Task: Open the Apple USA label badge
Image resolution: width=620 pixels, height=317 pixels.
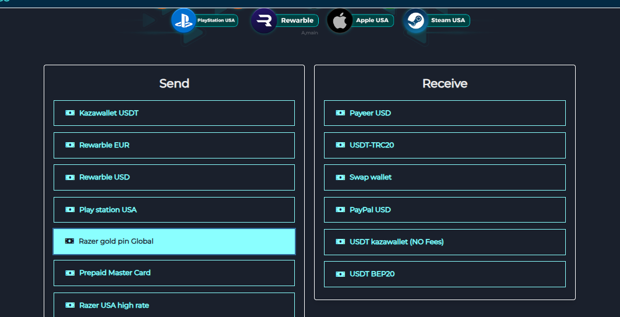Action: 372,20
